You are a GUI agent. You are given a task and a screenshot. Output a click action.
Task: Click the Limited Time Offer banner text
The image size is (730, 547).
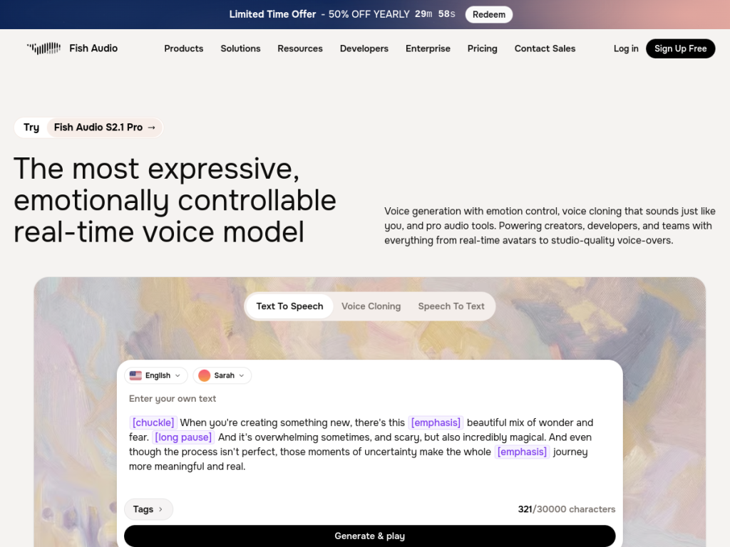point(272,14)
